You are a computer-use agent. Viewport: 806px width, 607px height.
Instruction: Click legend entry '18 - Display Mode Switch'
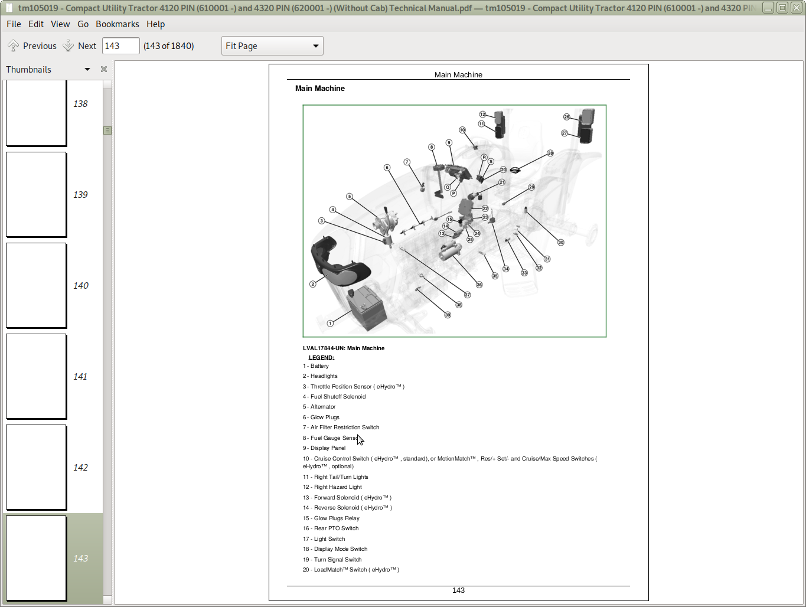point(335,549)
